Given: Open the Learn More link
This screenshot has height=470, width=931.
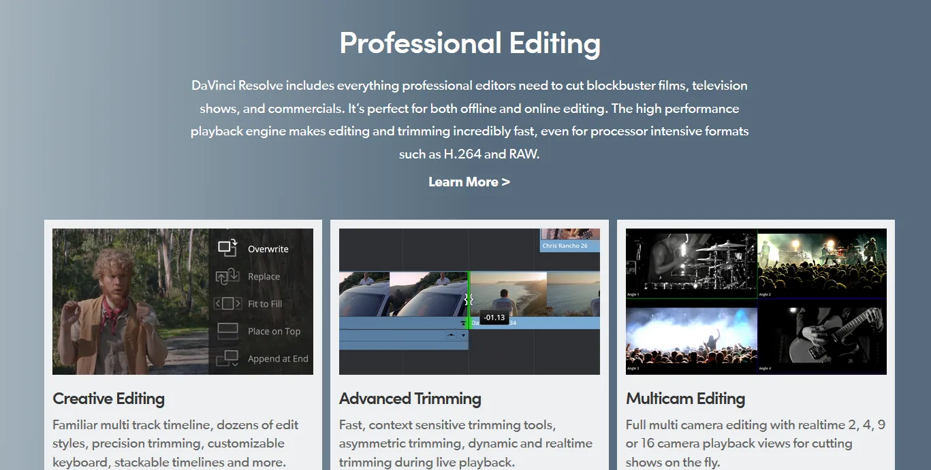Looking at the screenshot, I should (x=469, y=182).
